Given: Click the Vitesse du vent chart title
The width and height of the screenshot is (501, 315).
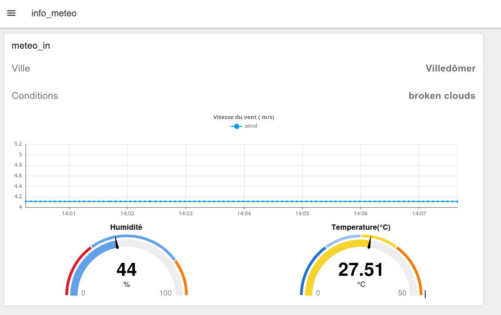Looking at the screenshot, I should [x=244, y=117].
